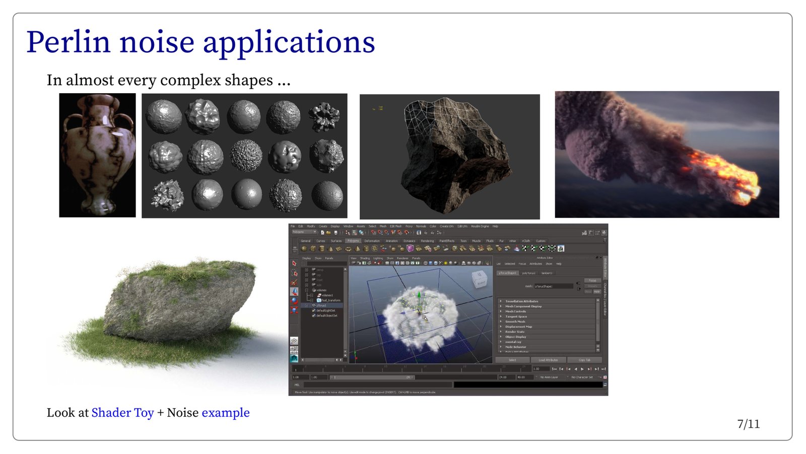Jump to start of playback range
The height and width of the screenshot is (454, 806).
click(555, 369)
